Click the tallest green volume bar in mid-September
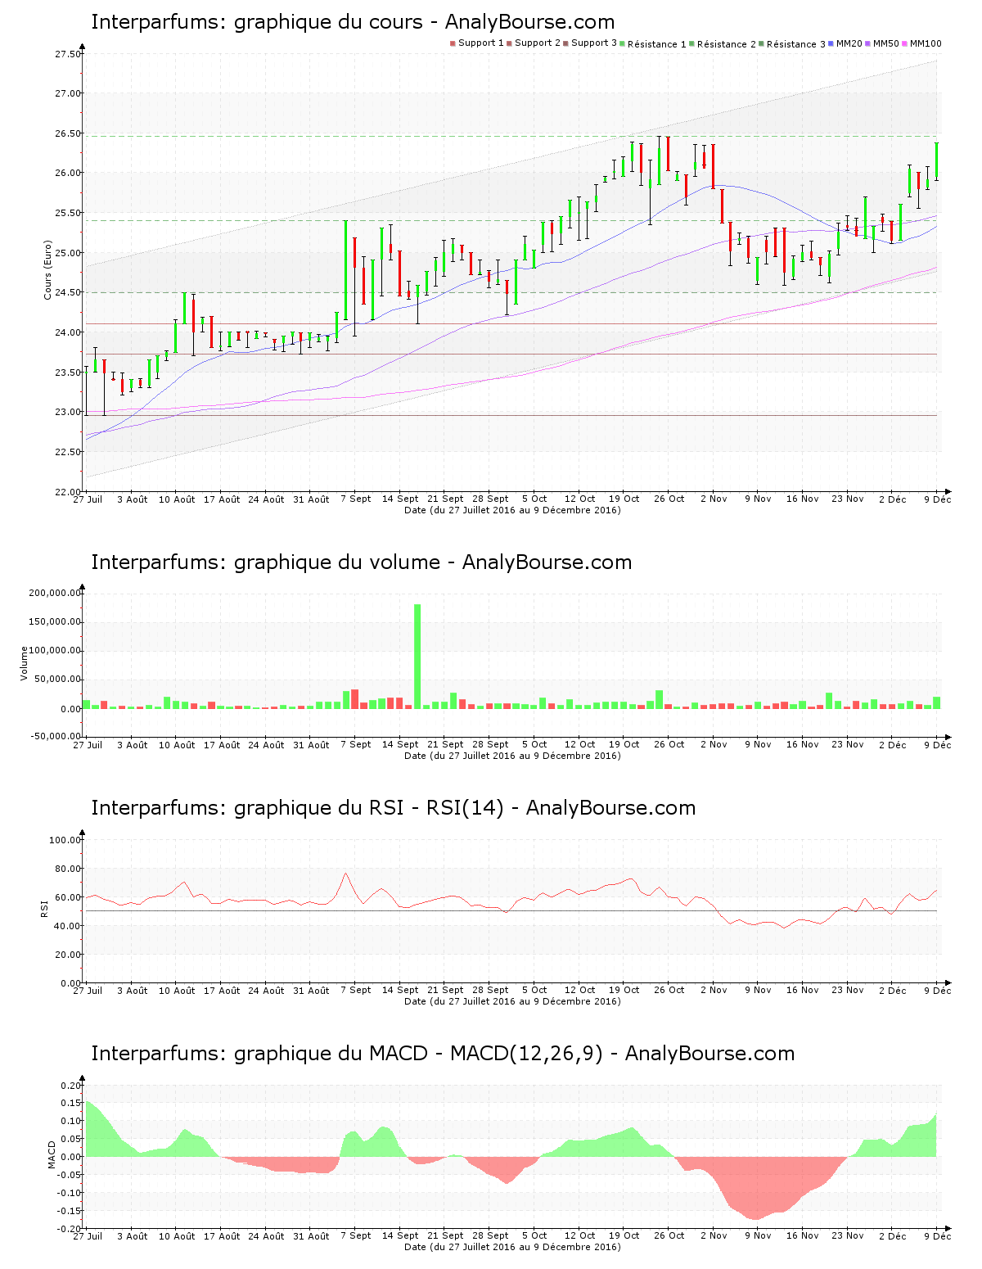The image size is (982, 1269). coord(417,657)
